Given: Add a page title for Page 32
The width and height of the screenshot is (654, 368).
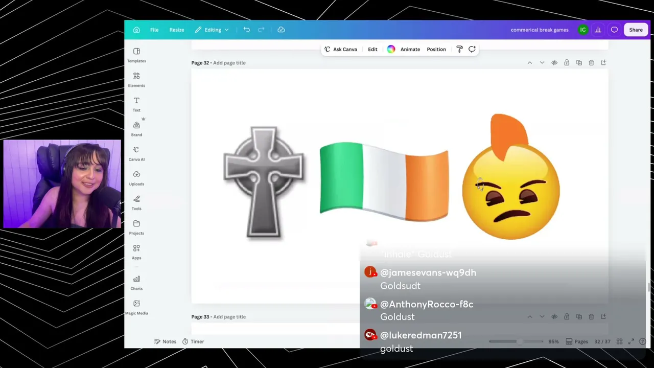Looking at the screenshot, I should (x=229, y=63).
